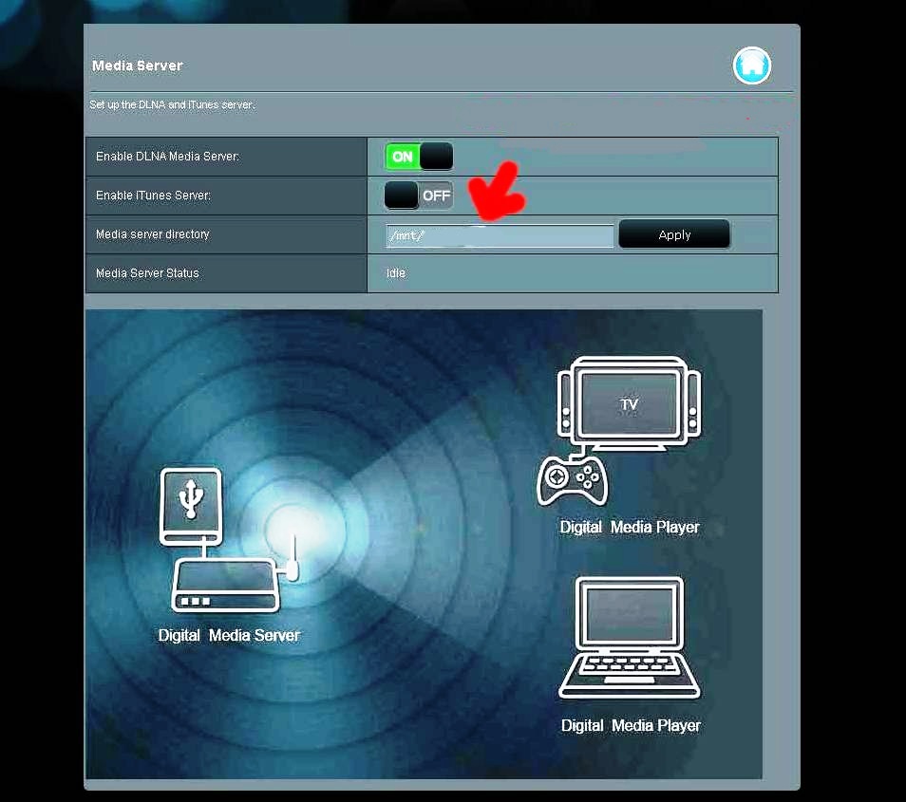
Task: Click the Media Server page title
Action: [x=137, y=65]
